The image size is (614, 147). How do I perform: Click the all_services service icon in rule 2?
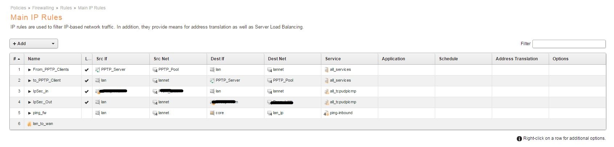coord(326,81)
